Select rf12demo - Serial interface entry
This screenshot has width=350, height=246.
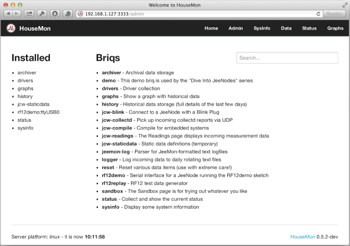tap(185, 175)
